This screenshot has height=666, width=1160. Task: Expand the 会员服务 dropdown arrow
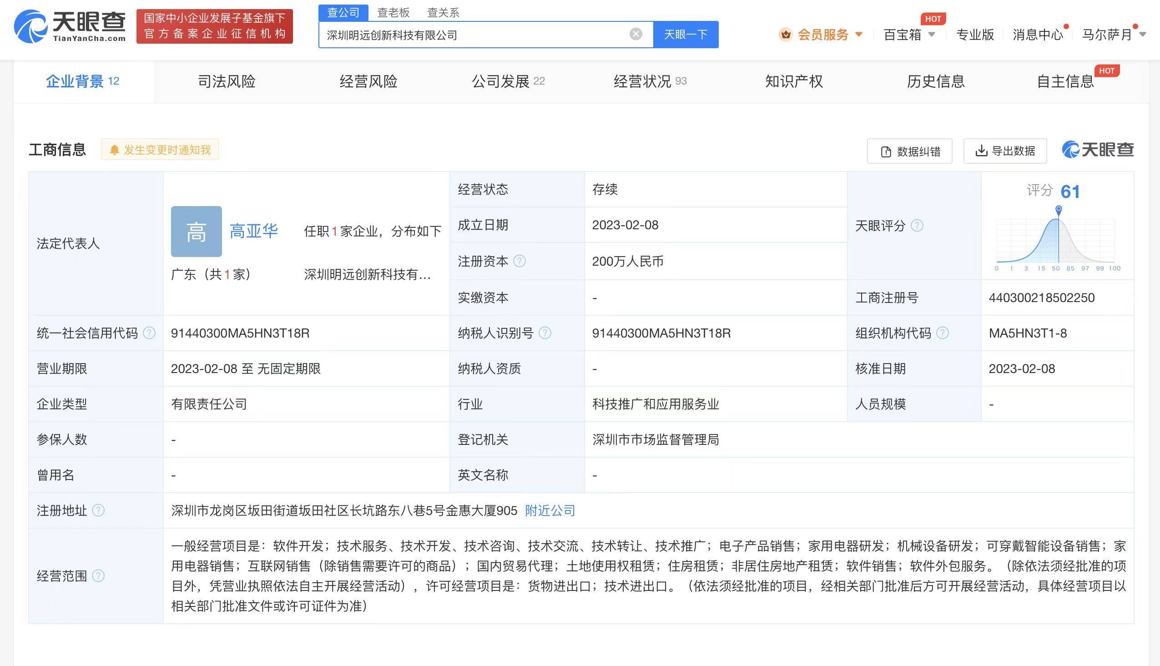(x=858, y=34)
